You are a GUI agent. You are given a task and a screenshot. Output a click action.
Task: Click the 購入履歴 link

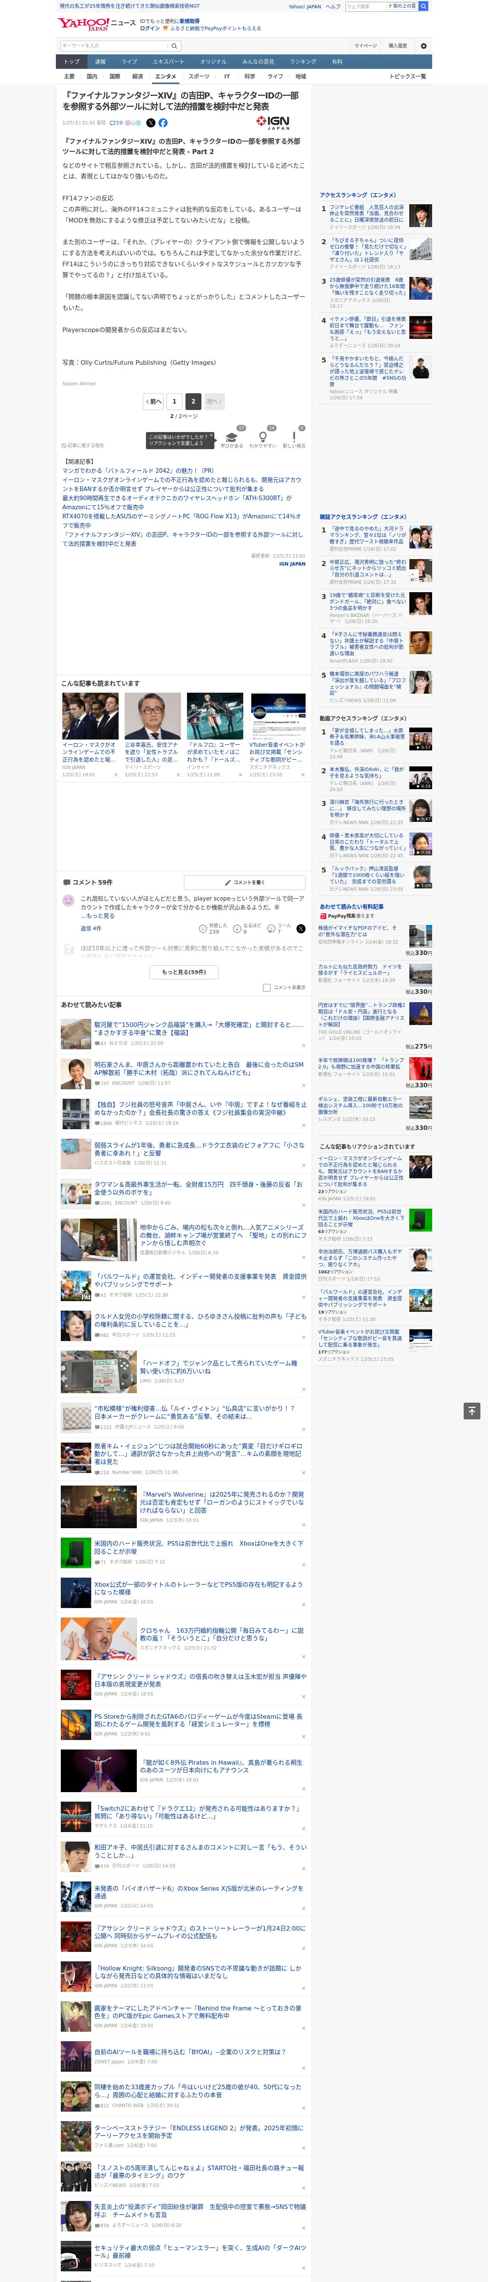pyautogui.click(x=398, y=45)
